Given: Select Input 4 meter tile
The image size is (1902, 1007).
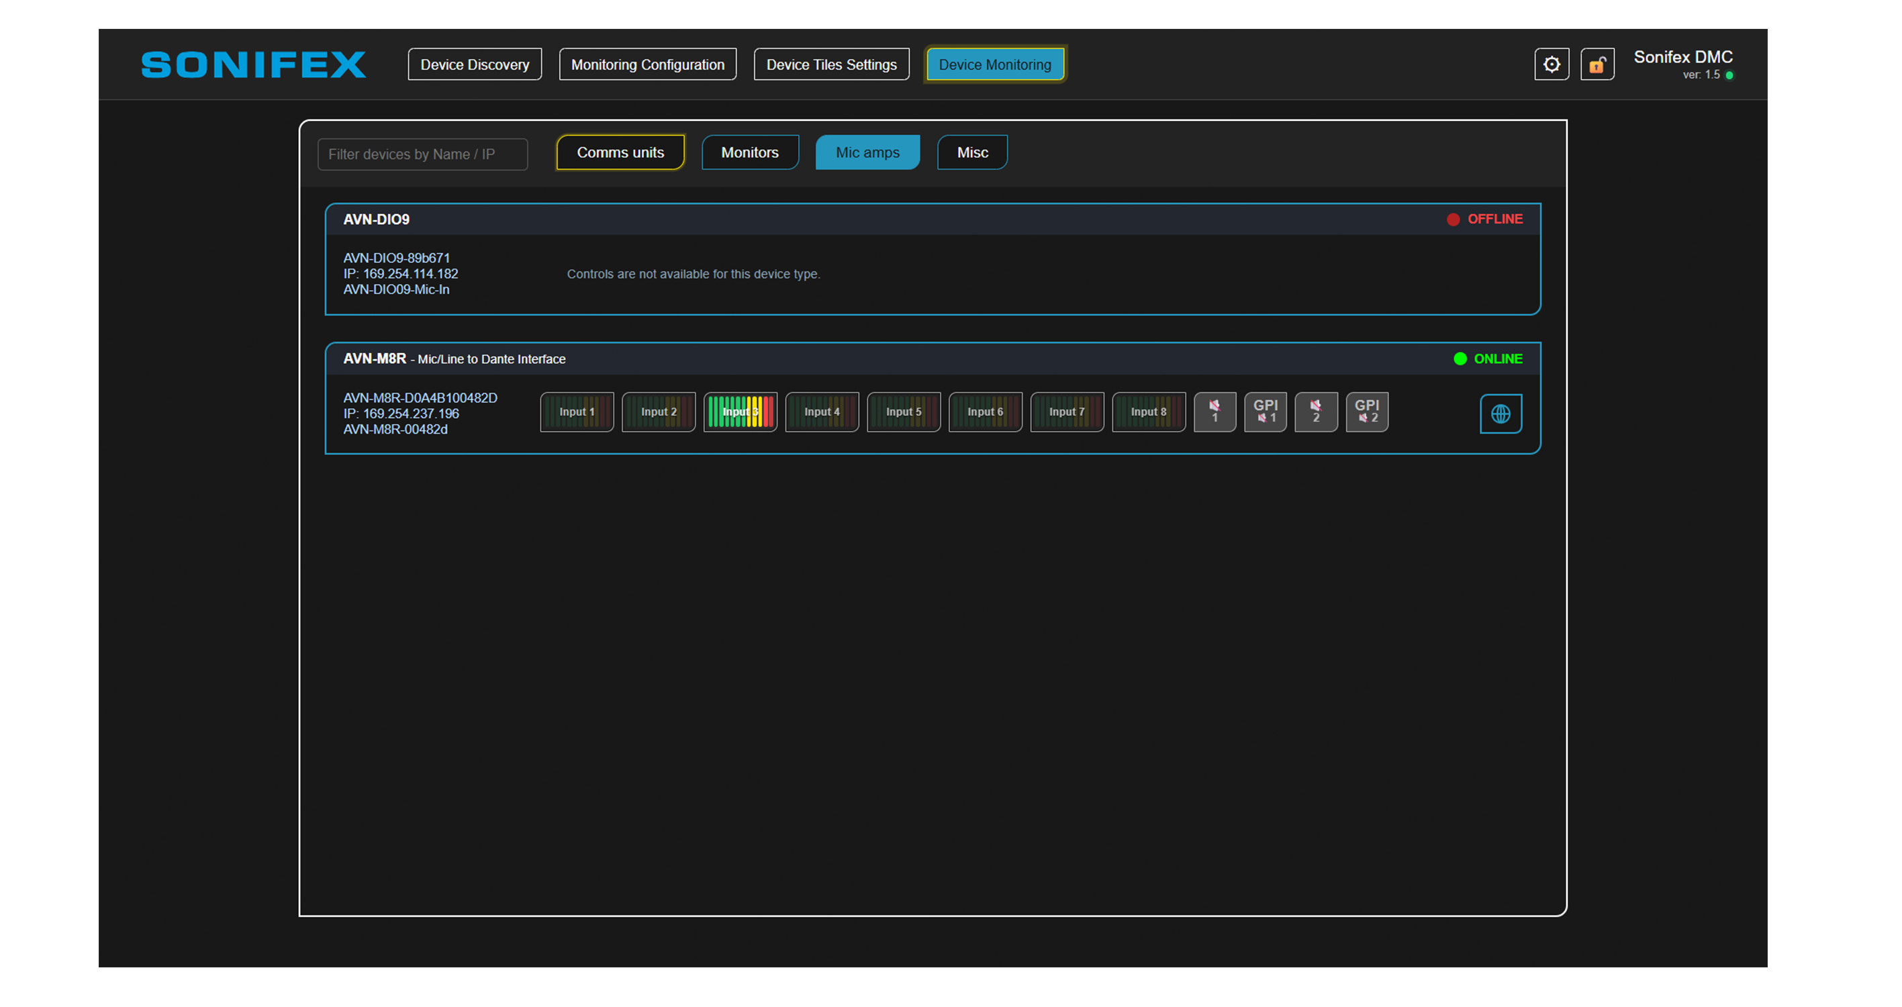Looking at the screenshot, I should pyautogui.click(x=822, y=412).
